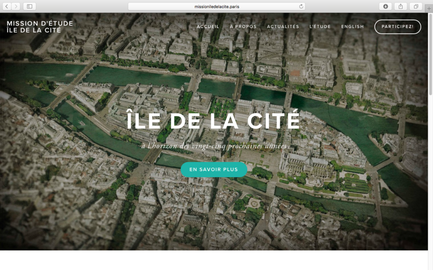
Task: Show the all-tabs overview
Action: (x=416, y=6)
